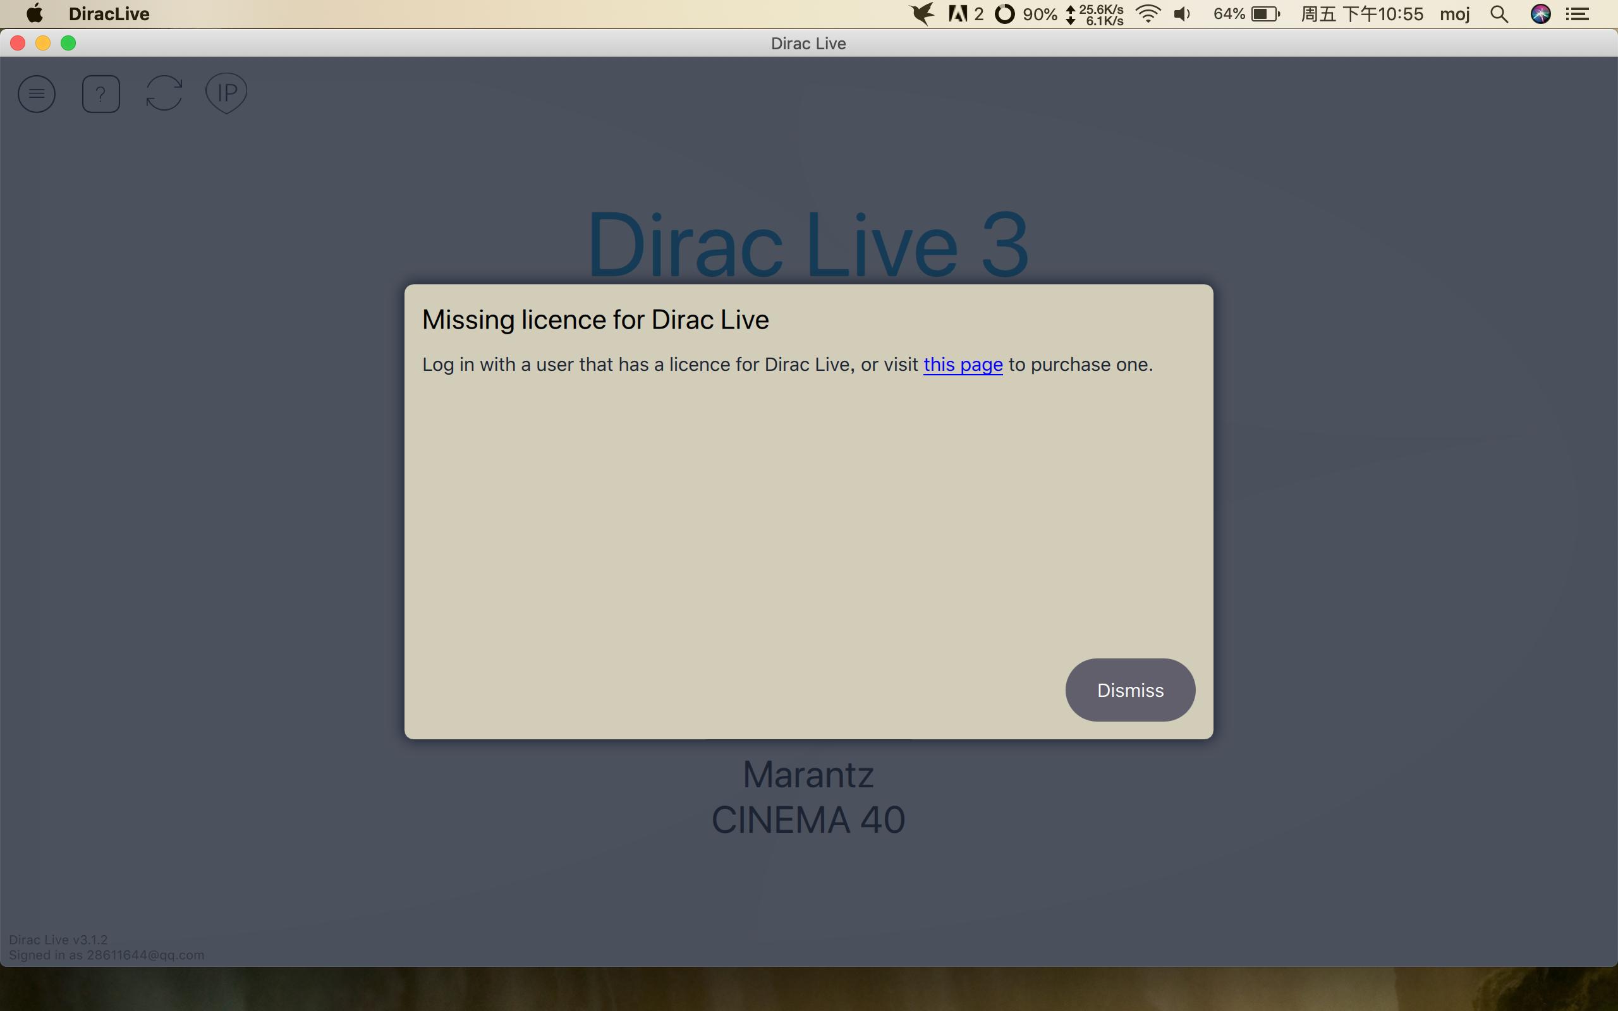Viewport: 1618px width, 1011px height.
Task: Open the 'this page' purchase link
Action: 962,365
